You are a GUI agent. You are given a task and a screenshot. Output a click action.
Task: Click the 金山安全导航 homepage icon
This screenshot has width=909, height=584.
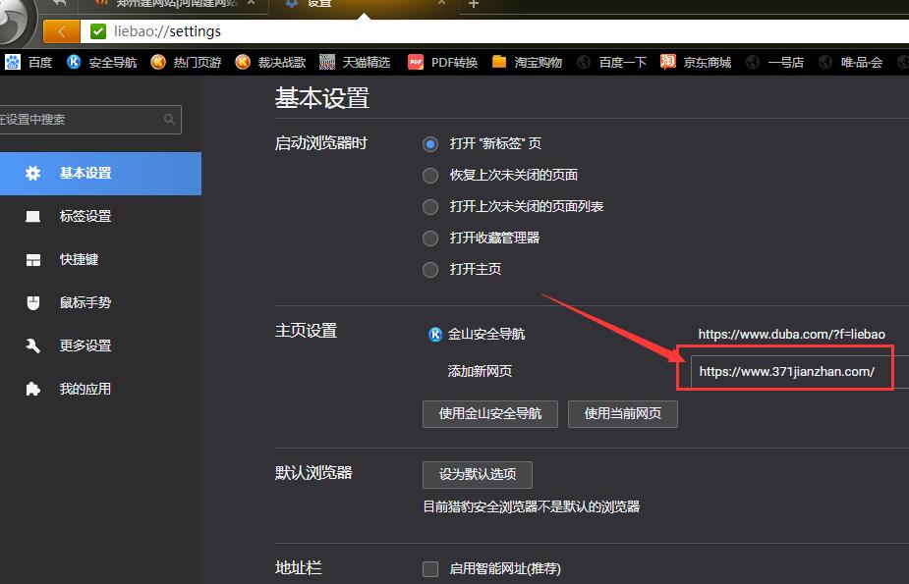pyautogui.click(x=434, y=335)
